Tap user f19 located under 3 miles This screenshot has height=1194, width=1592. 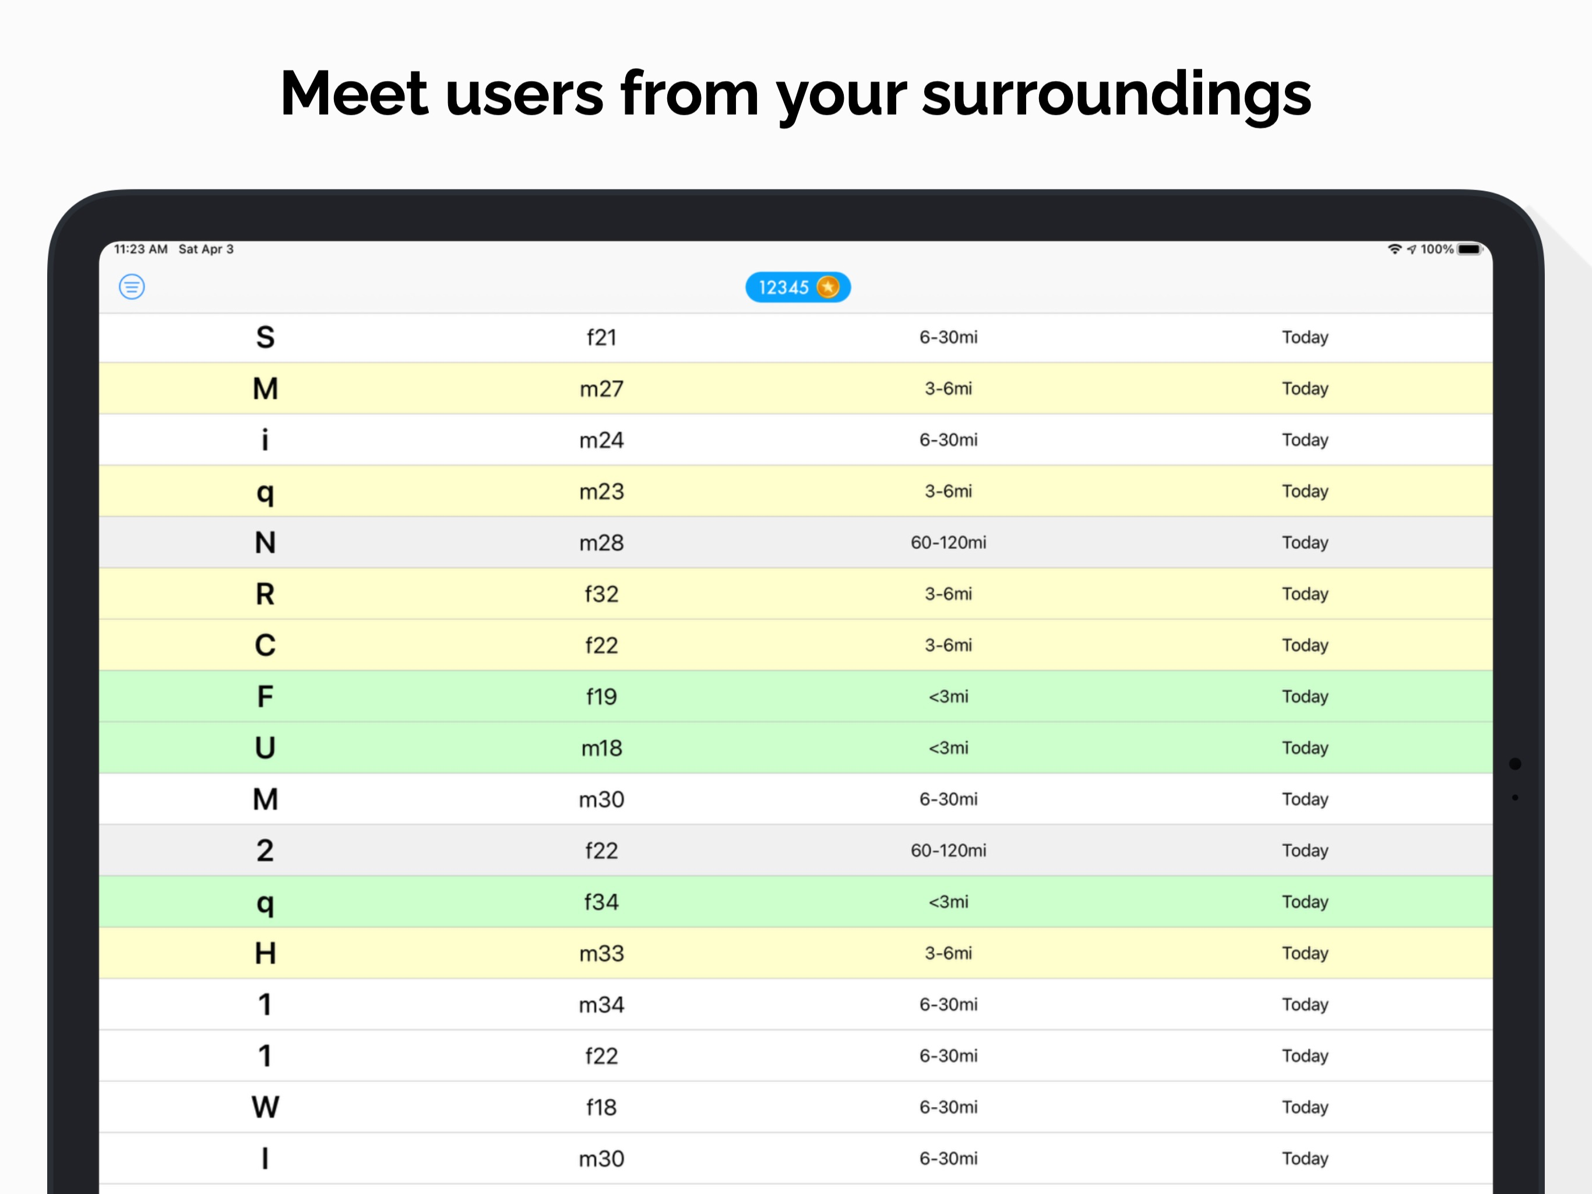click(602, 696)
